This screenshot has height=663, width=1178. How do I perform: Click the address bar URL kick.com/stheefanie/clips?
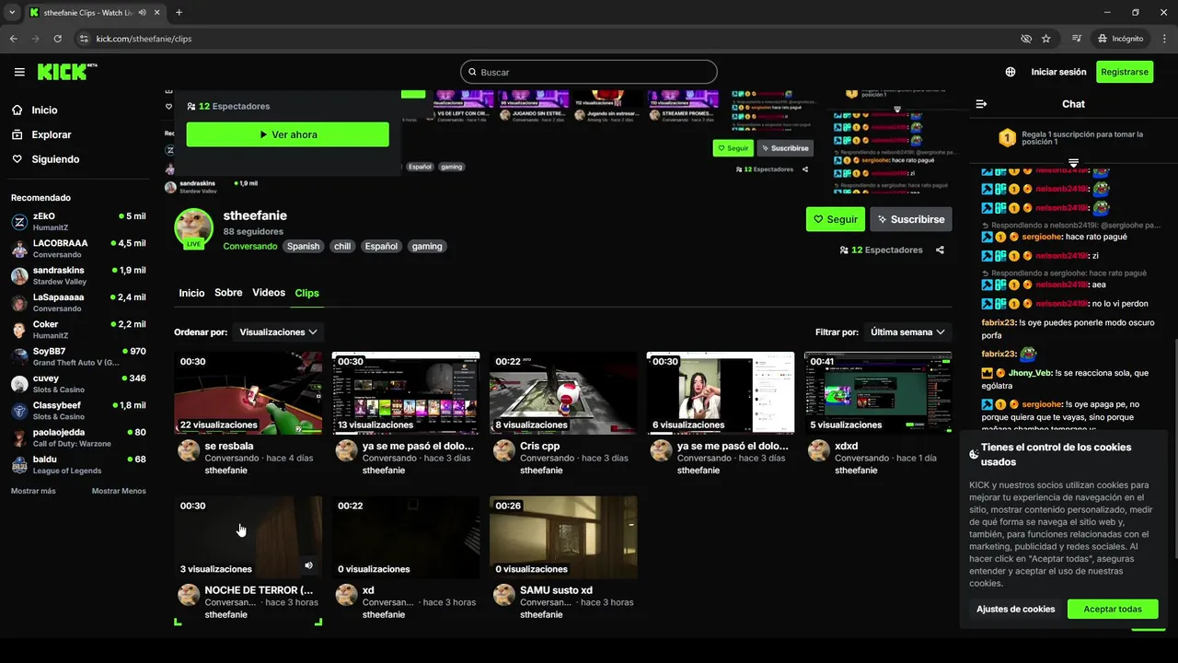coord(144,39)
